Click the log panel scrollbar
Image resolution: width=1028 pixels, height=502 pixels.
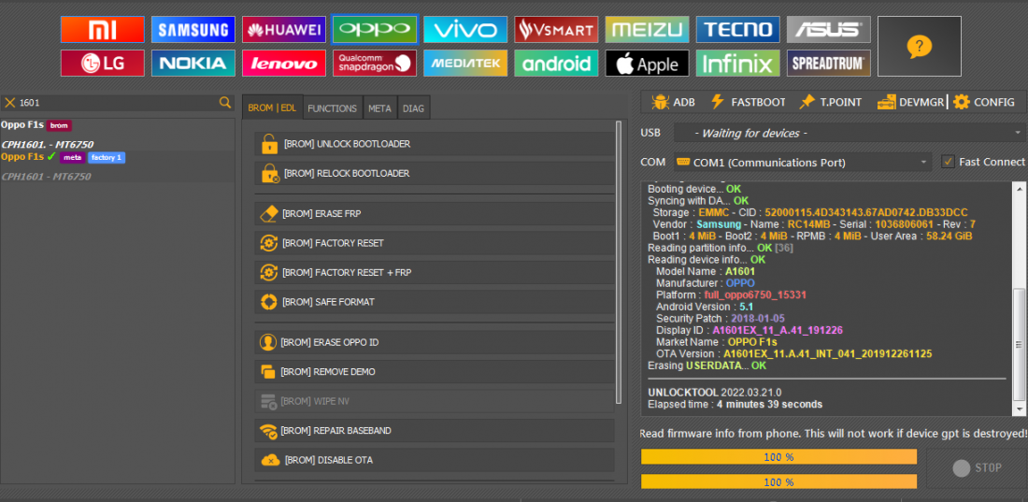(x=1018, y=346)
